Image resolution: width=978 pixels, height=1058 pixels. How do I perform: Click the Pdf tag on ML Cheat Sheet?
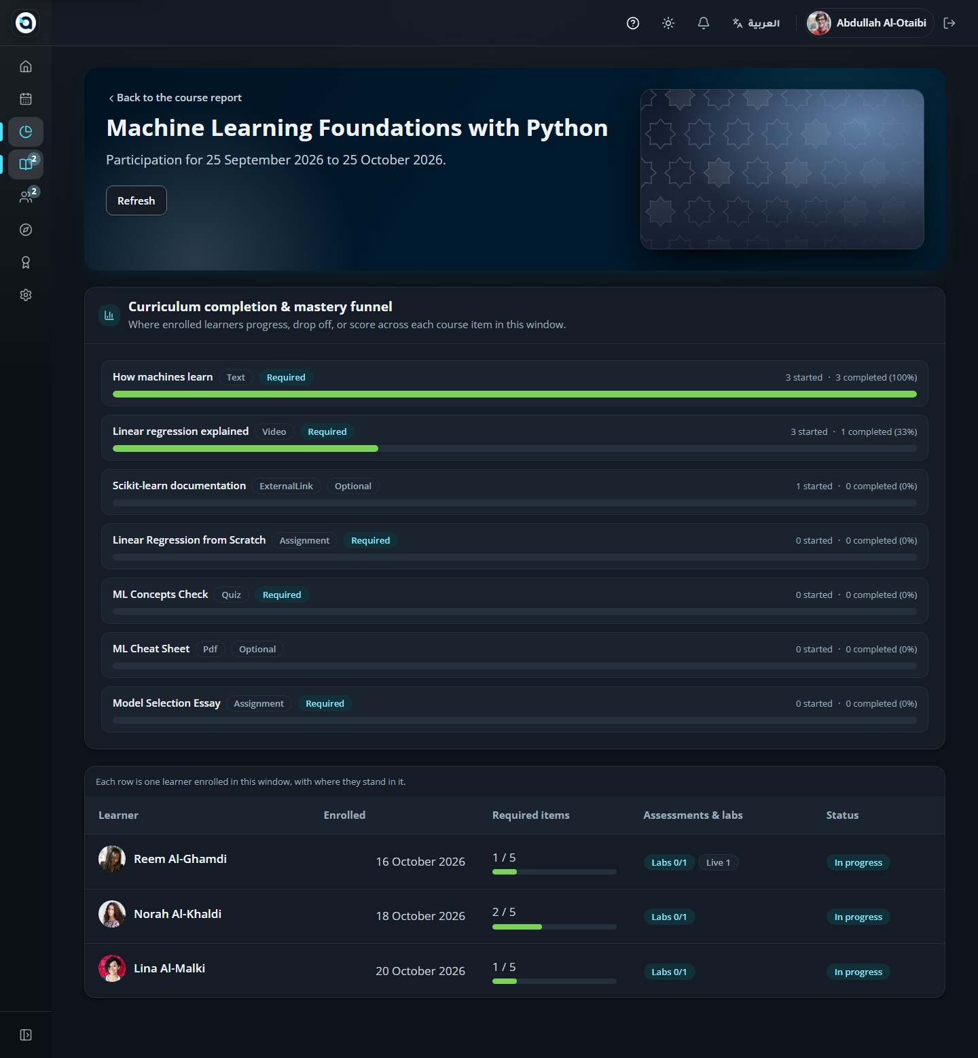pyautogui.click(x=211, y=649)
